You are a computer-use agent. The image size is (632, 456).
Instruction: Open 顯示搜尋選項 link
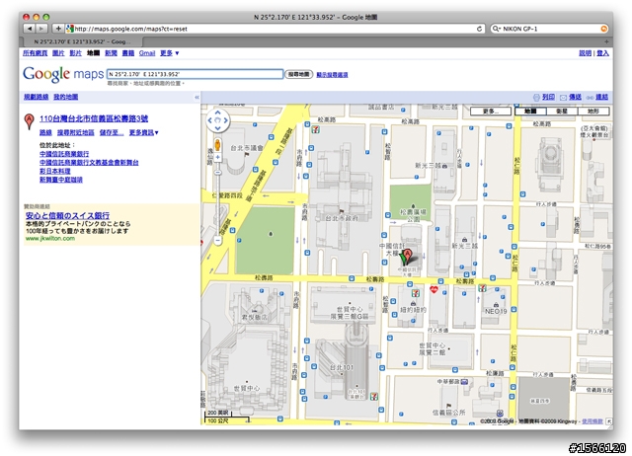coord(332,75)
